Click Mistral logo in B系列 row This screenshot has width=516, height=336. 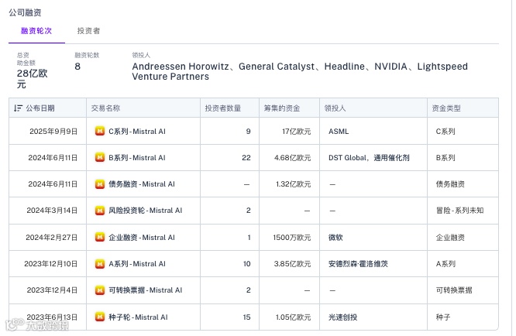(x=100, y=157)
